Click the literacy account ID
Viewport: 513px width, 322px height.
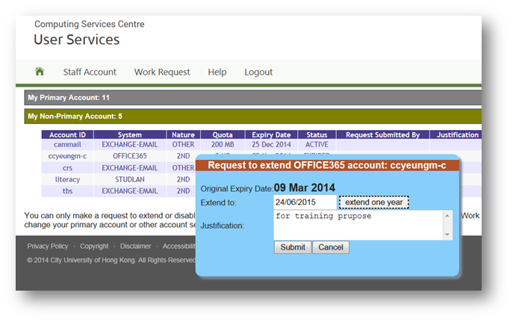(x=67, y=179)
